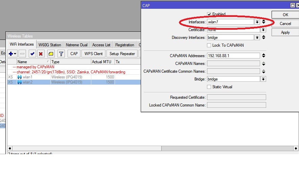Click CAPsMAN Addresses add/remove arrows
The width and height of the screenshot is (299, 189).
coord(263,56)
